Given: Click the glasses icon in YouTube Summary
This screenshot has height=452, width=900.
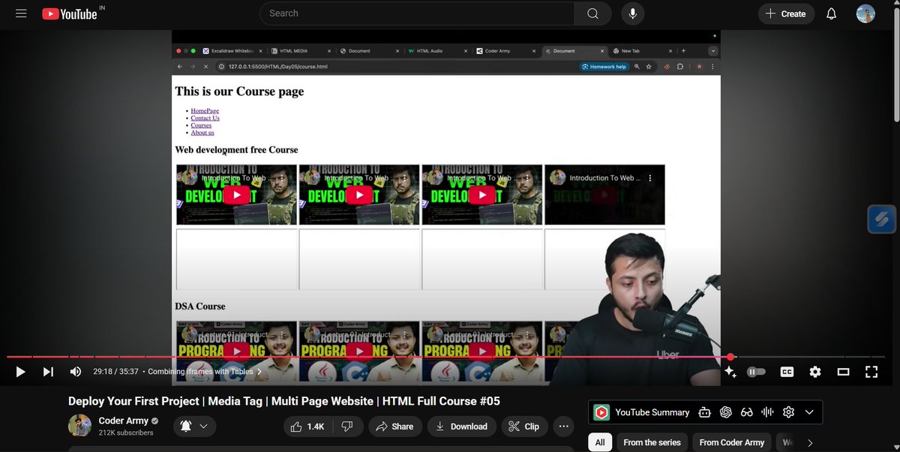Looking at the screenshot, I should (x=746, y=412).
